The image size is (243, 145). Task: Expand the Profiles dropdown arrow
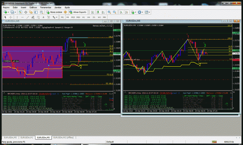pos(15,12)
